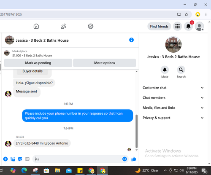Open the Friends icon in top navigation
Viewport: 211px width, 175px height.
63,26
